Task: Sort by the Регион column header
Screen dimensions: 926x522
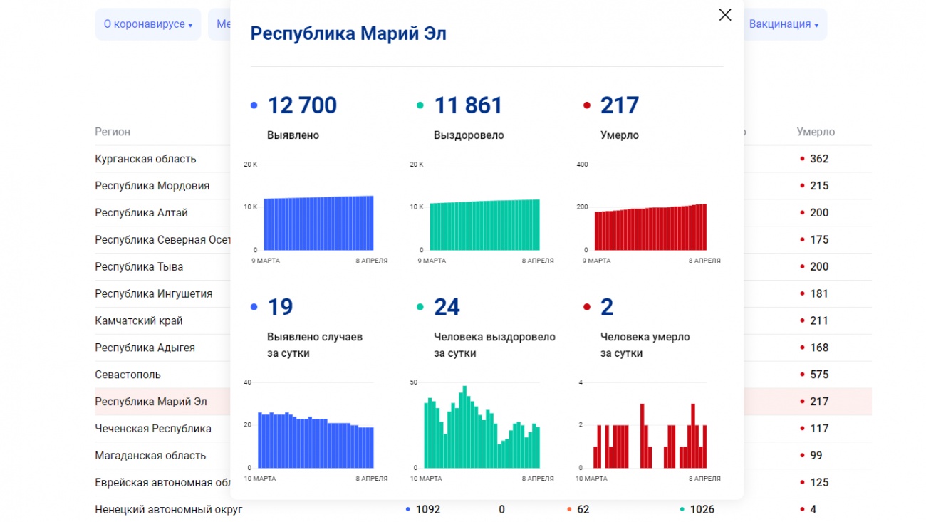Action: point(113,132)
